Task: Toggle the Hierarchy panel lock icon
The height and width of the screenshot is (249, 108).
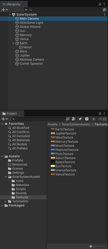Action: tap(100, 4)
